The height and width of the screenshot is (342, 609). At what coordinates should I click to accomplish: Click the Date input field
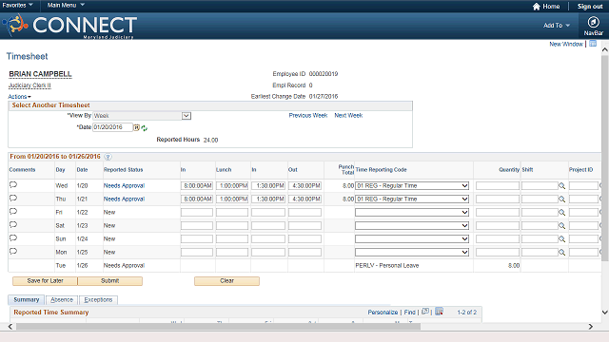pyautogui.click(x=112, y=127)
